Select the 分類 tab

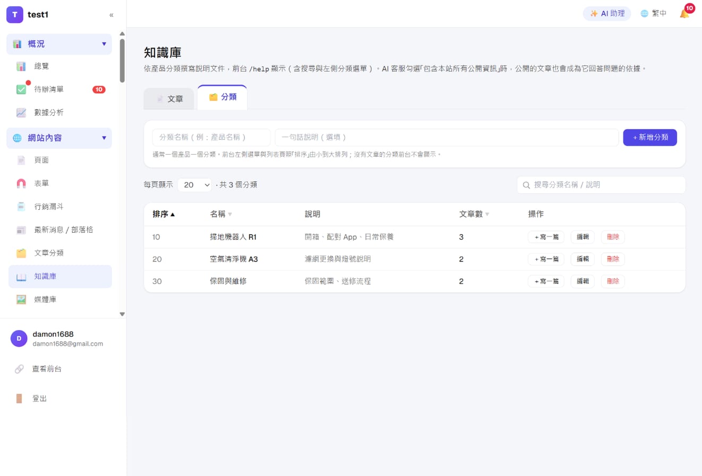pos(222,97)
